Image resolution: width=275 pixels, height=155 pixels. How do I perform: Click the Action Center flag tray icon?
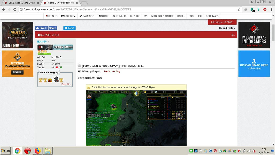201,151
